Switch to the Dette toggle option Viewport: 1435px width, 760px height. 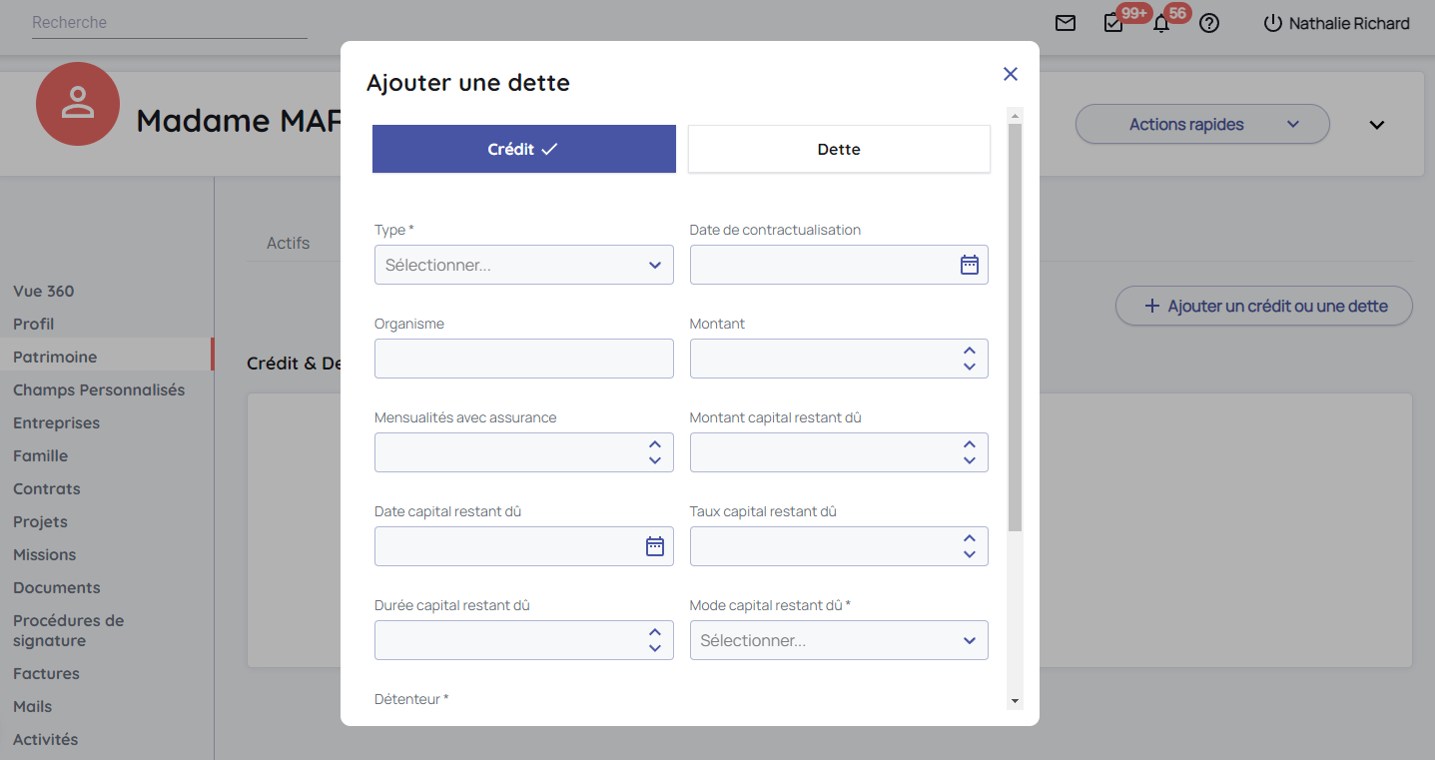[839, 149]
